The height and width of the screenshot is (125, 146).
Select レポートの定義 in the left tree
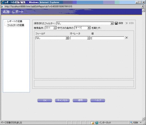tap(15, 21)
